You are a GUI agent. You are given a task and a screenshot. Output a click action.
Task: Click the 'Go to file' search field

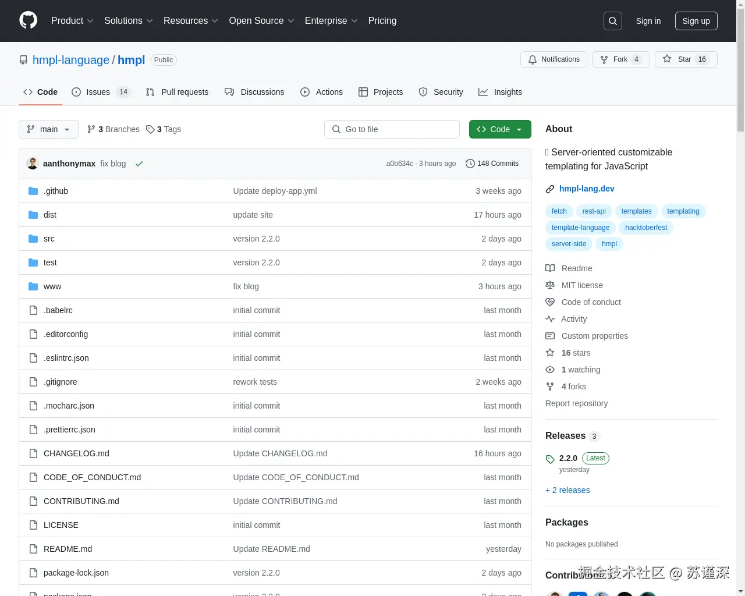[x=392, y=129]
